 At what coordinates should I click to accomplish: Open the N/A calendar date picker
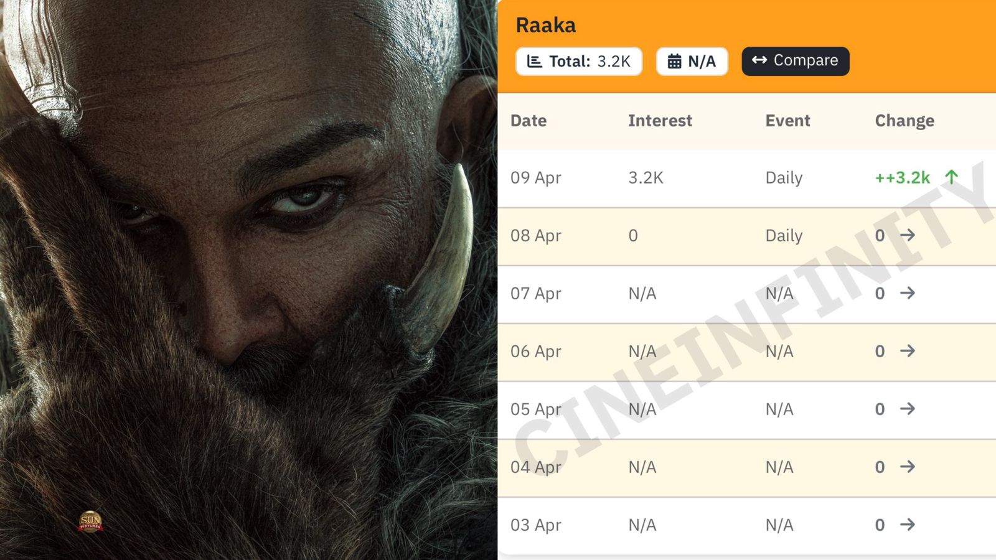(692, 61)
